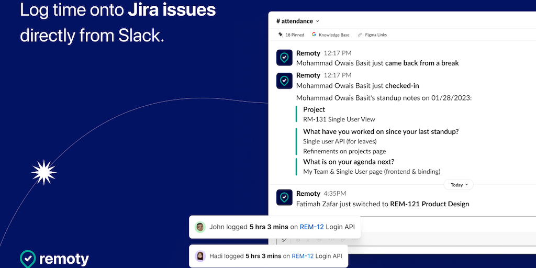Click Hadi's avatar in the time log card
The width and height of the screenshot is (536, 268).
pos(200,255)
